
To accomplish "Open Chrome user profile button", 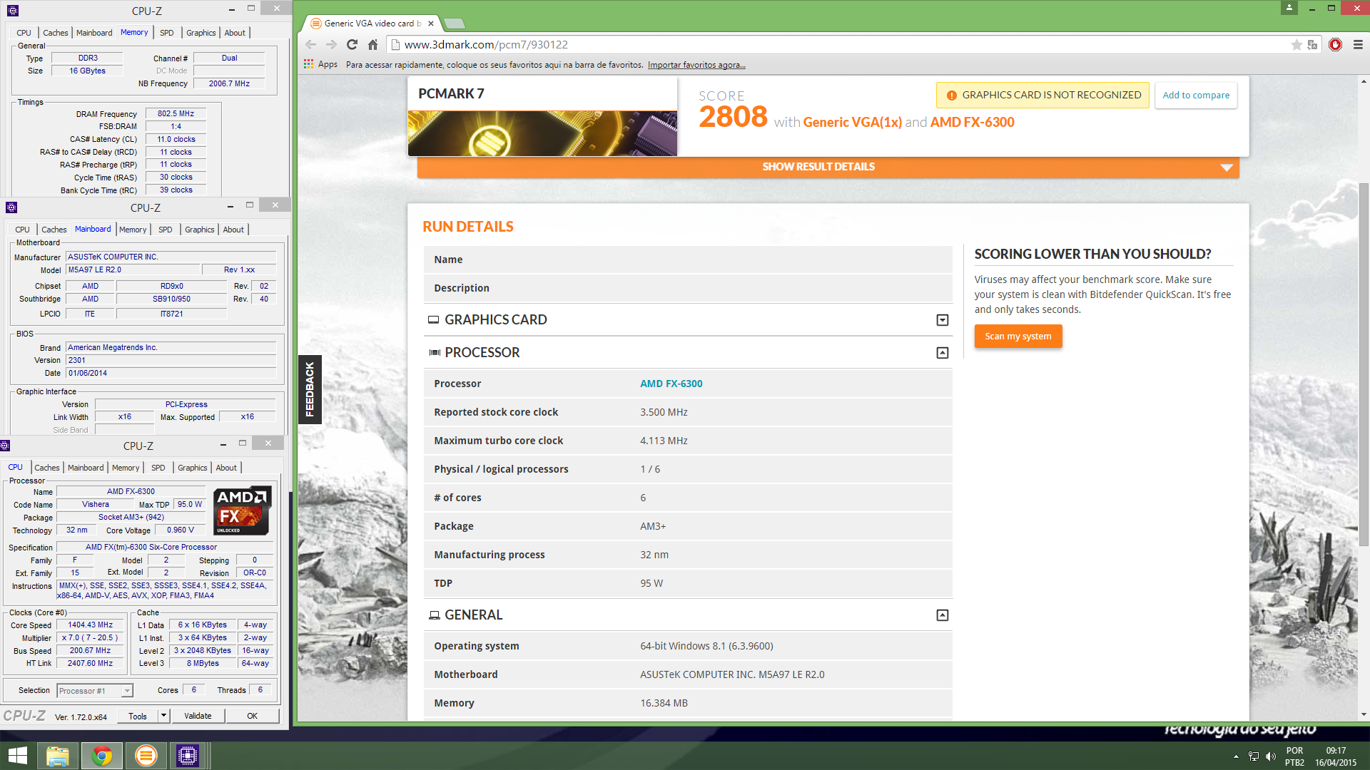I will pyautogui.click(x=1289, y=7).
